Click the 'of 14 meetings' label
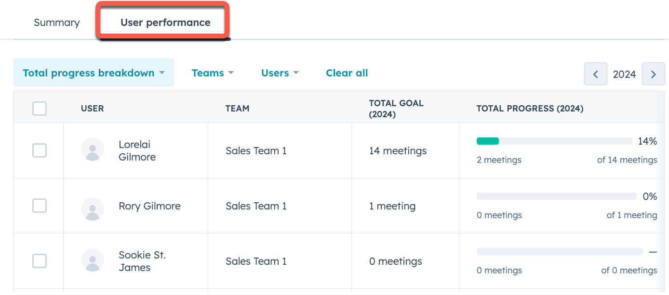669x295 pixels. pyautogui.click(x=627, y=160)
